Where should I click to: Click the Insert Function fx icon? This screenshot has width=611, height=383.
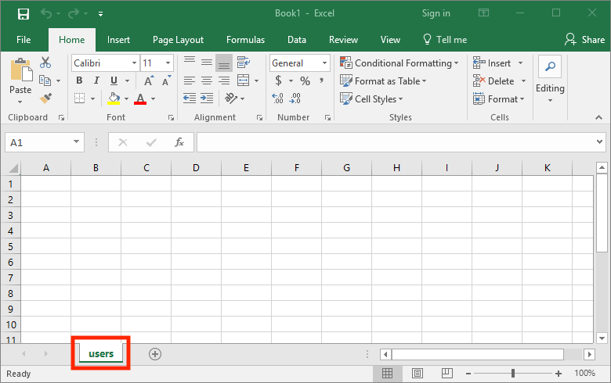179,142
